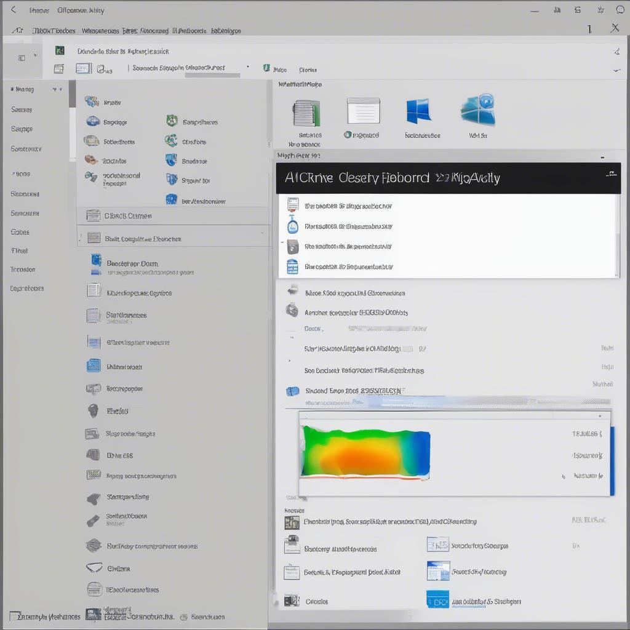Click the dark striped disc icon in the left list
This screenshot has width=630, height=630.
tap(94, 545)
